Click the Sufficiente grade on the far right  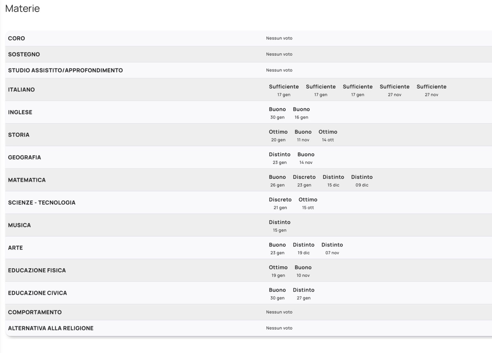click(431, 90)
